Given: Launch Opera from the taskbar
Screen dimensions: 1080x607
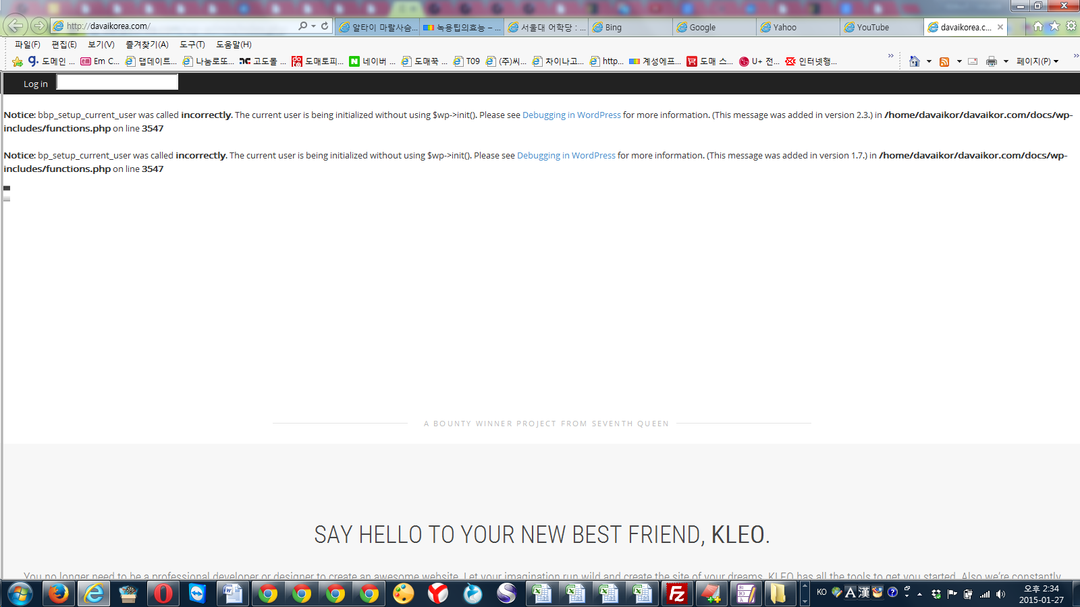Looking at the screenshot, I should (x=163, y=594).
